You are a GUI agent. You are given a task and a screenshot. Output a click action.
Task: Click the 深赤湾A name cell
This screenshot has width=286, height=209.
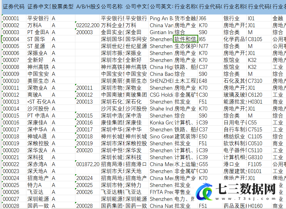coord(38,164)
